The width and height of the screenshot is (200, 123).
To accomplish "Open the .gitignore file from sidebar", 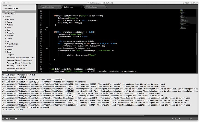I will tap(11, 55).
